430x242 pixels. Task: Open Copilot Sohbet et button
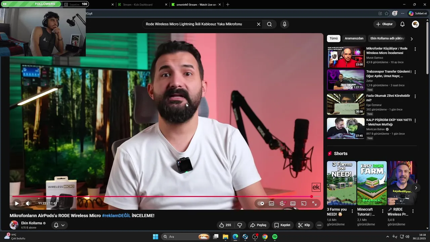pos(418,13)
